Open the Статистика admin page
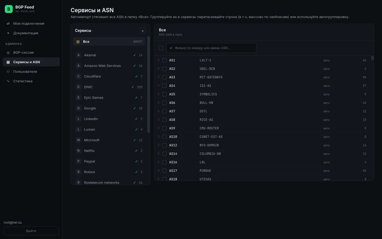382x239 pixels. point(31,81)
